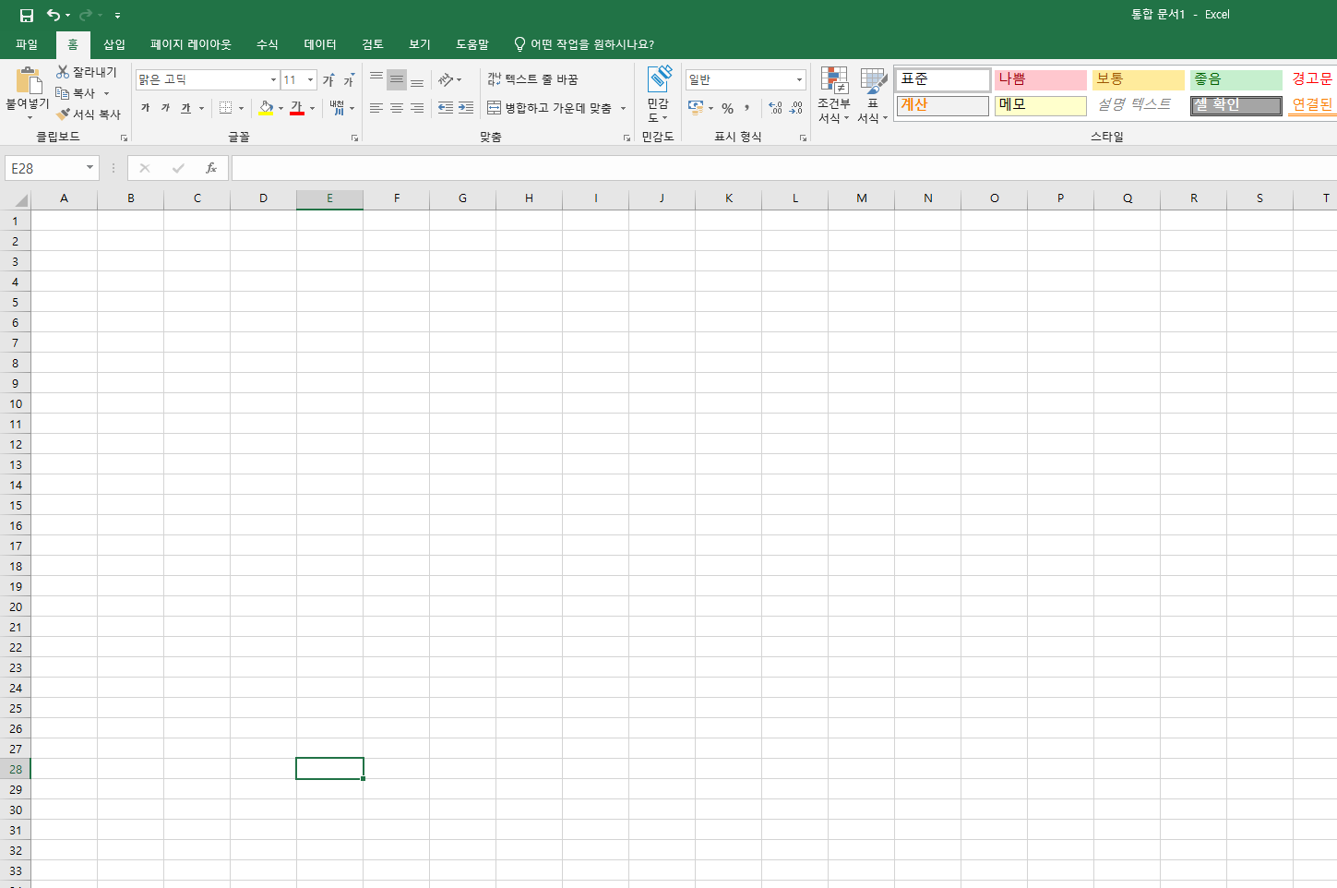Click the text orientation icon
The image size is (1337, 888).
click(x=446, y=79)
